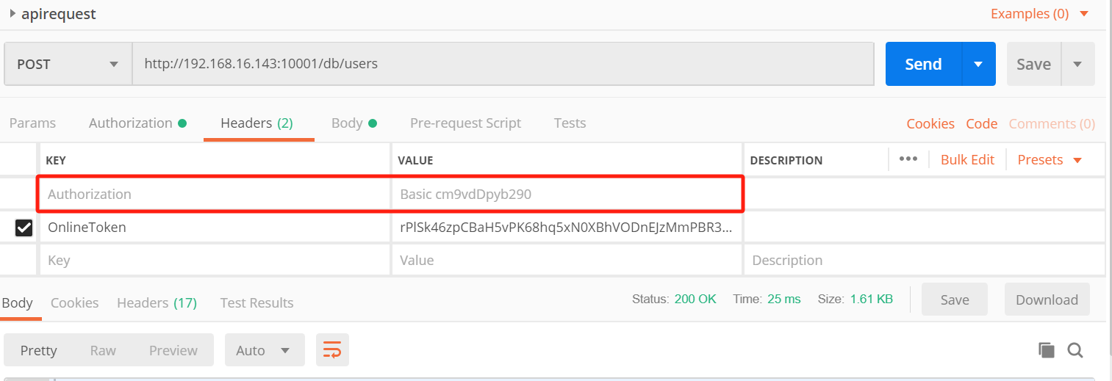Click the request URL input field
The image size is (1112, 381).
[x=503, y=64]
